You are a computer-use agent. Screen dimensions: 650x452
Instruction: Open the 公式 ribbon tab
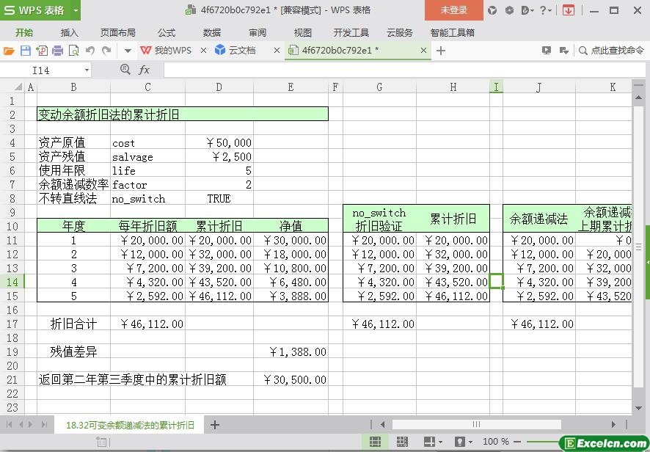167,32
